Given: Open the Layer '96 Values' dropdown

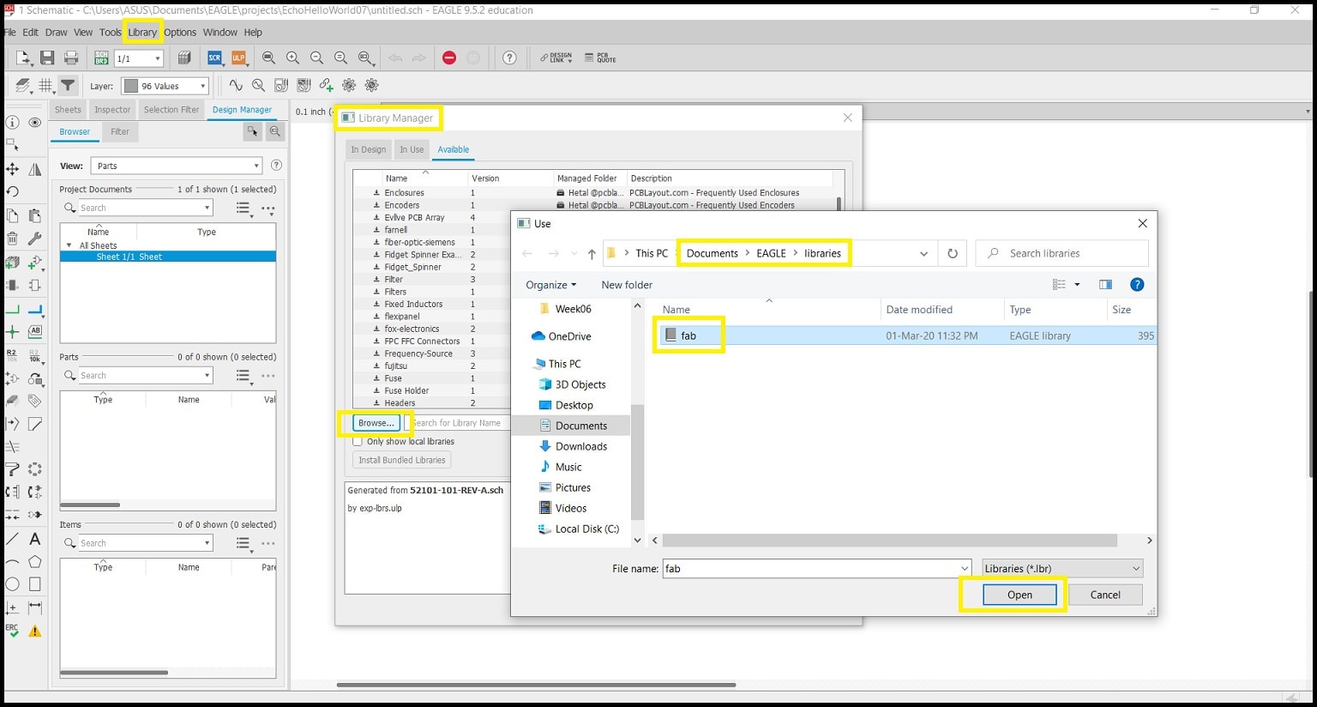Looking at the screenshot, I should (165, 86).
